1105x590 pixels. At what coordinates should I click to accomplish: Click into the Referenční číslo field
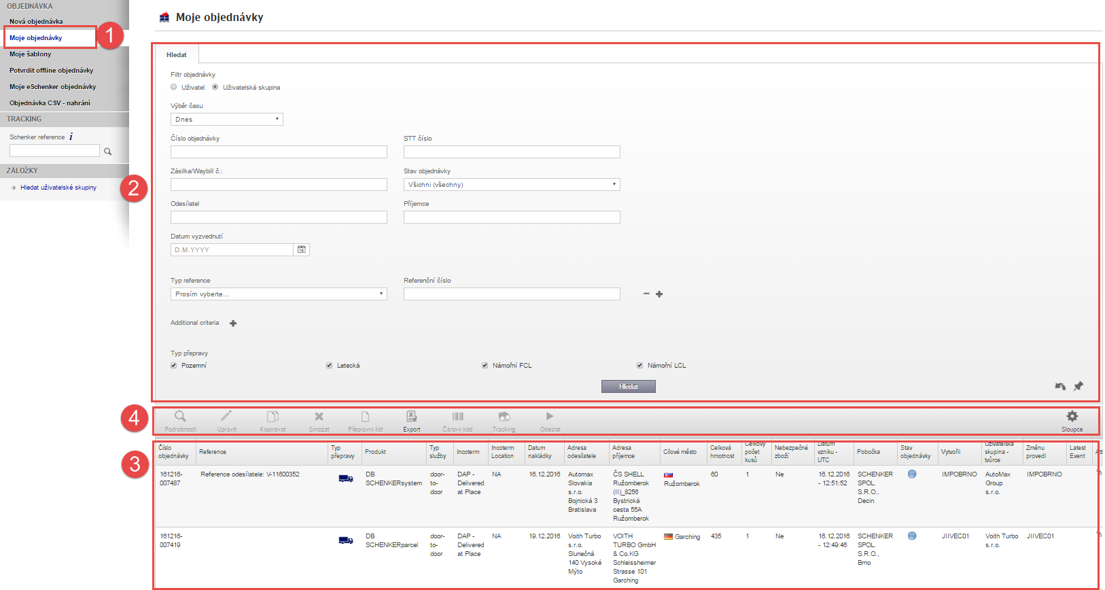[x=512, y=294]
